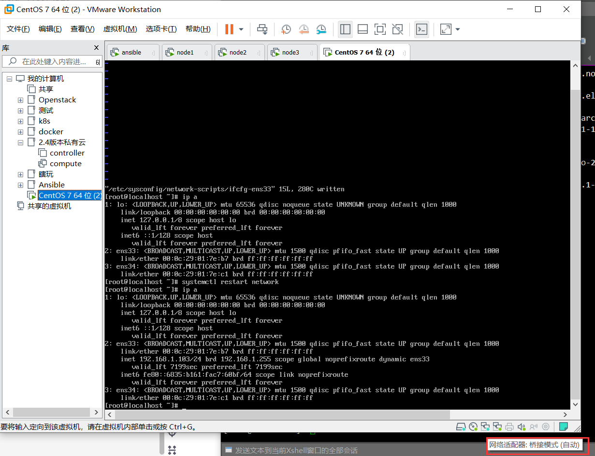Open the stretch display dropdown arrow

(458, 29)
